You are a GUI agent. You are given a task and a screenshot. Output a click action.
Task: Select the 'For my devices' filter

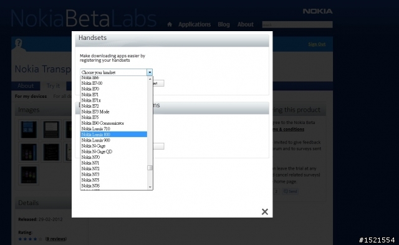pos(31,96)
